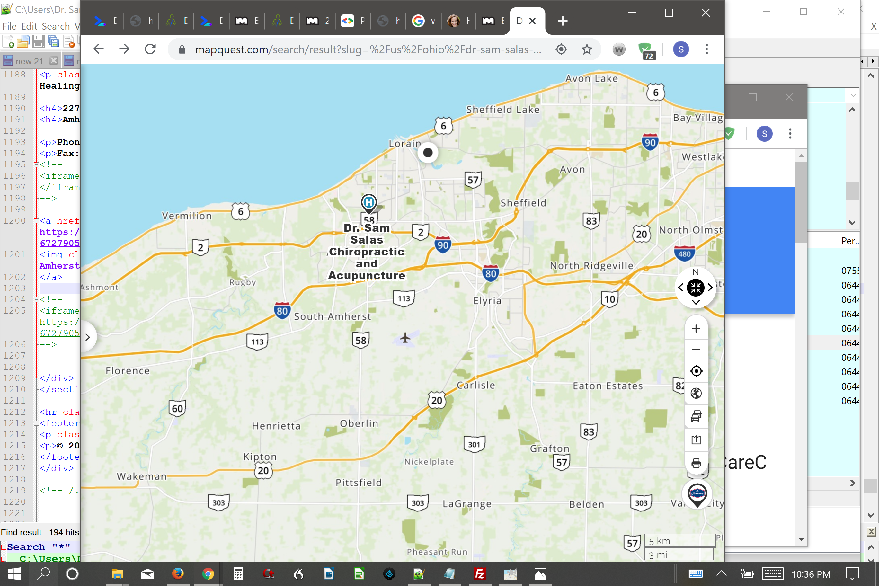
Task: Pan the map east with right arrow
Action: point(710,288)
